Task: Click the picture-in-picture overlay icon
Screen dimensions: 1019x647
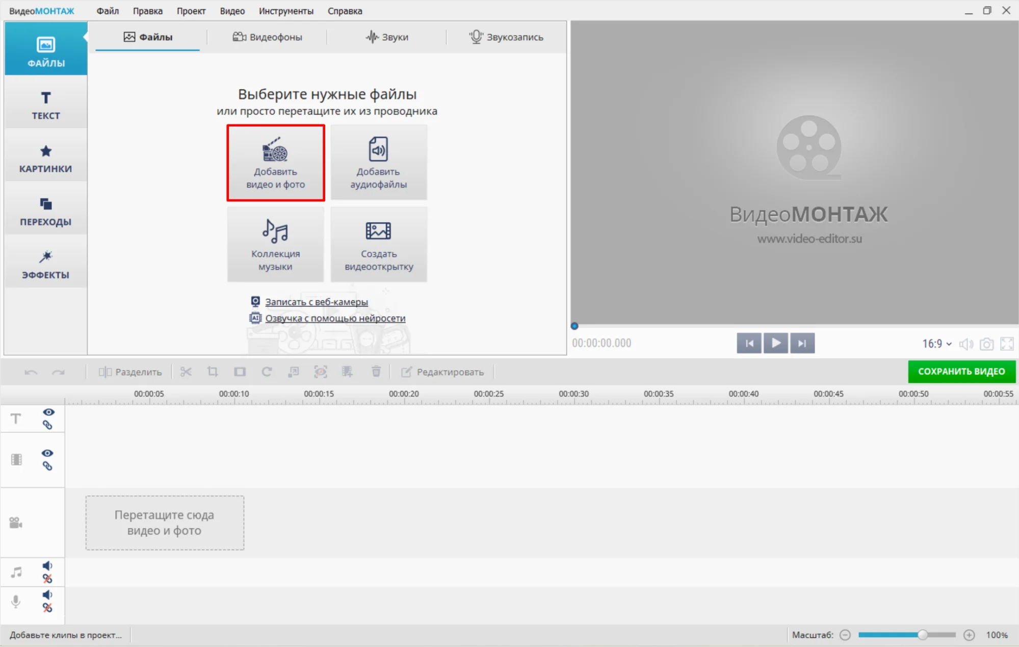Action: click(294, 372)
